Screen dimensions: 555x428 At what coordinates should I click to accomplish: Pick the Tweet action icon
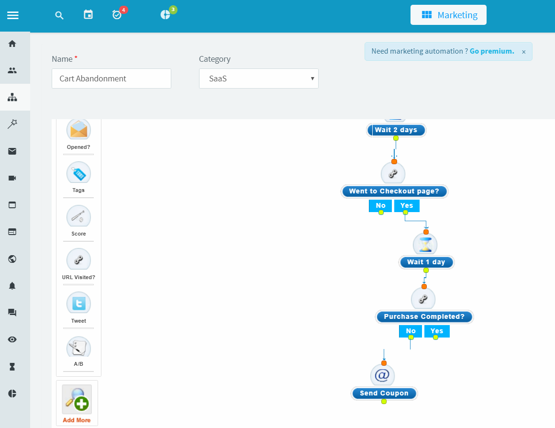pyautogui.click(x=78, y=304)
